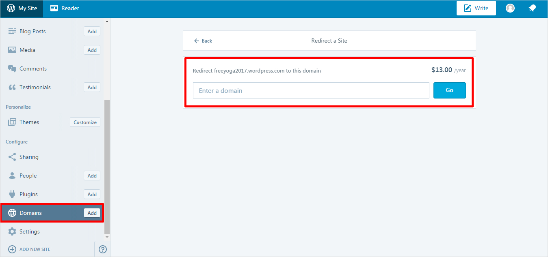Go Back from Redirect a Site
Image resolution: width=548 pixels, height=257 pixels.
coord(203,41)
